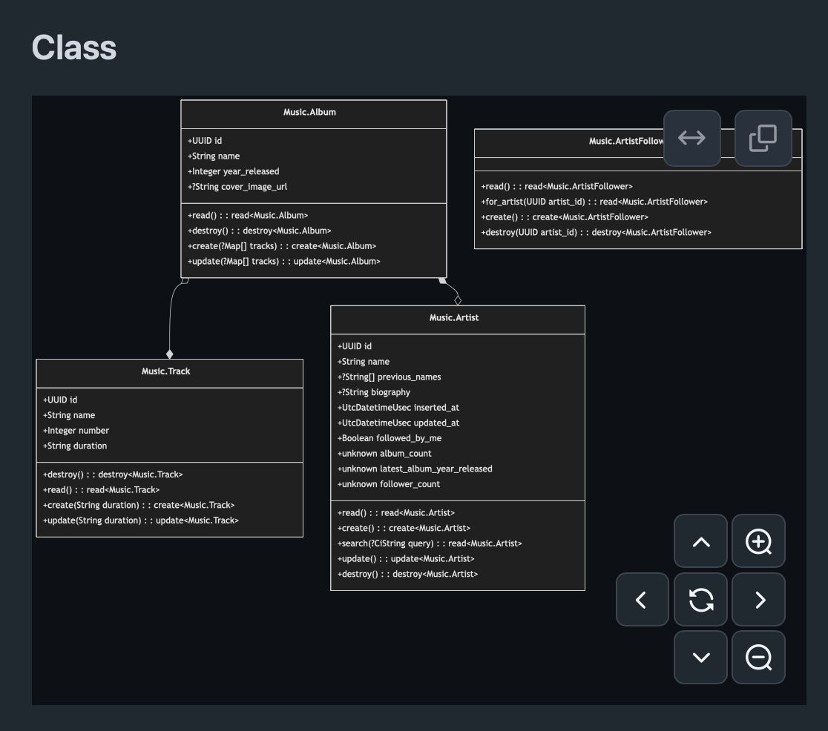Click the Class section heading

[x=74, y=47]
